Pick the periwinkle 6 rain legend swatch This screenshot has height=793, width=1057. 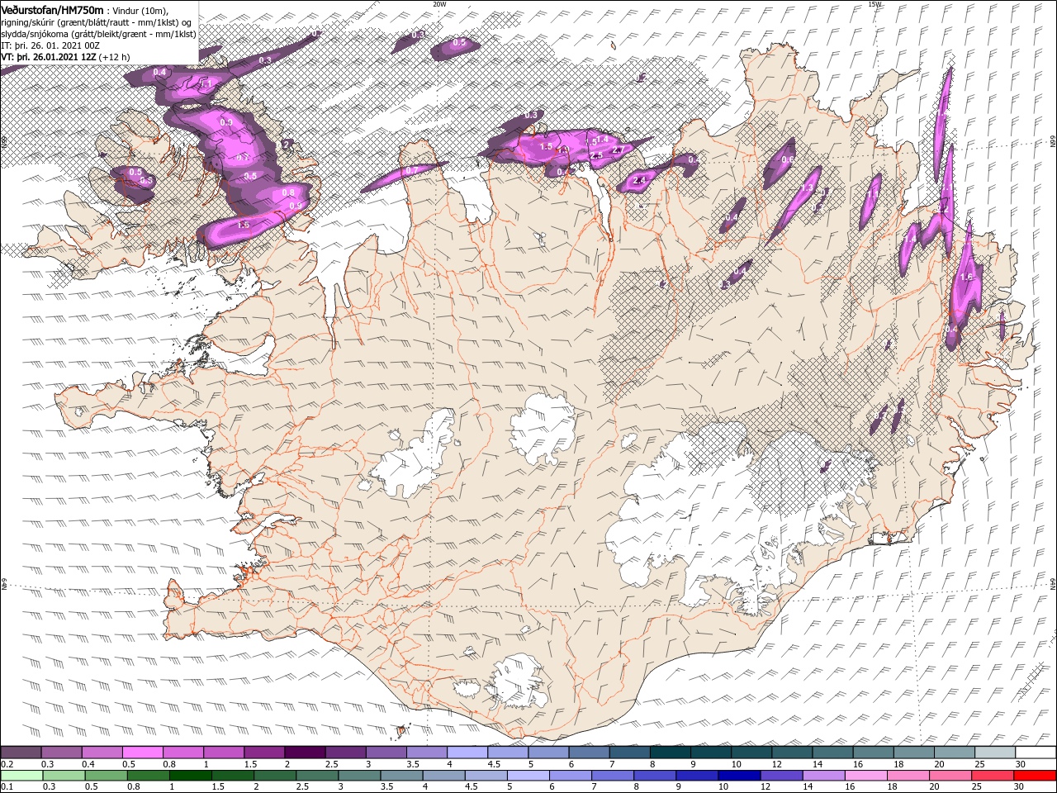click(571, 776)
